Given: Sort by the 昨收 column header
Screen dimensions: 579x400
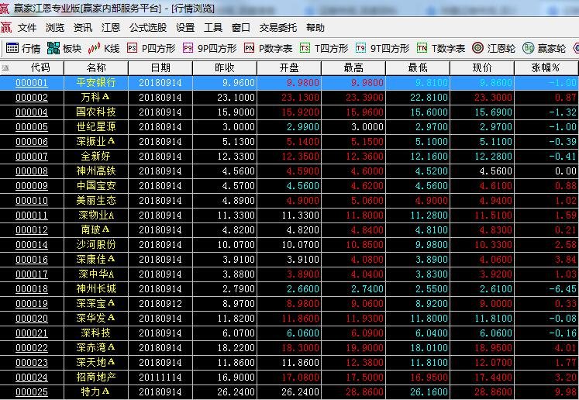Looking at the screenshot, I should coord(225,68).
